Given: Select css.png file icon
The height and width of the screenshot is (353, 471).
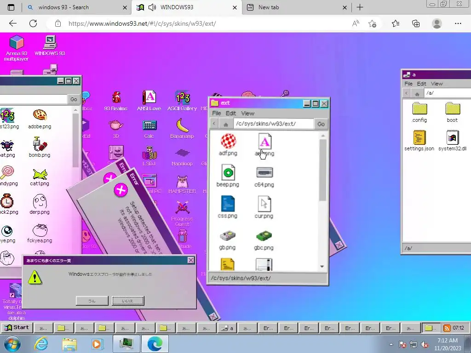Looking at the screenshot, I should 227,207.
